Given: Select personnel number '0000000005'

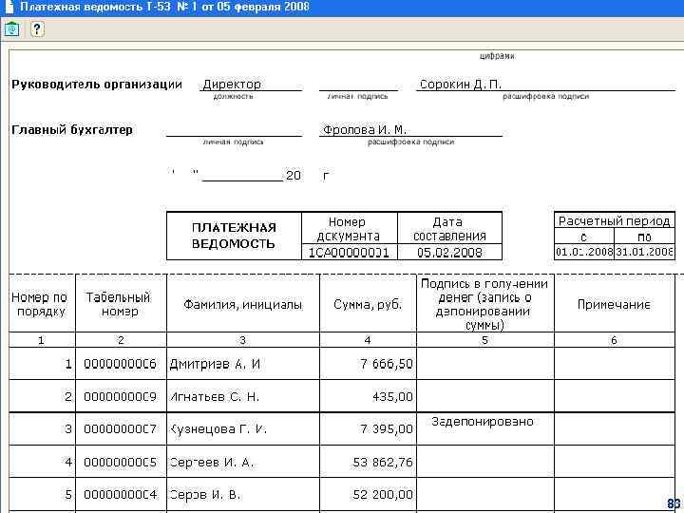Looking at the screenshot, I should point(121,462).
